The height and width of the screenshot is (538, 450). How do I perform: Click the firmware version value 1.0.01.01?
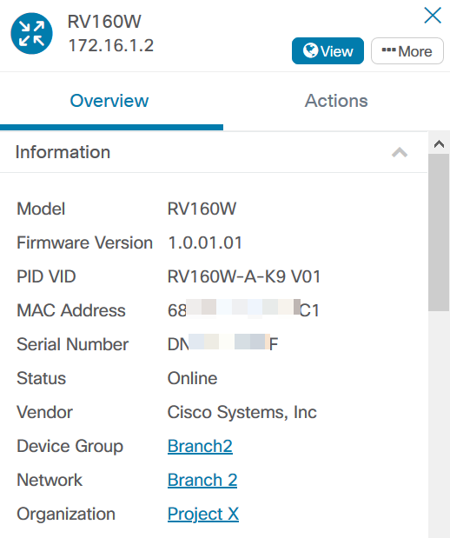pyautogui.click(x=205, y=242)
